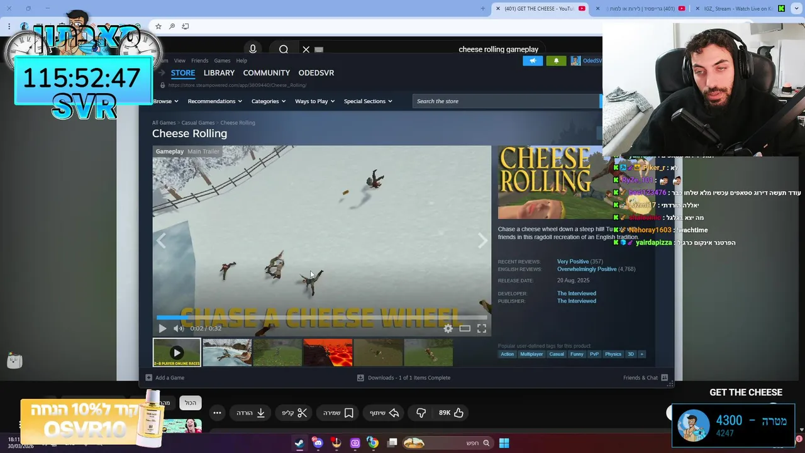Toggle theater mode on trailer player
The height and width of the screenshot is (453, 805).
point(465,328)
